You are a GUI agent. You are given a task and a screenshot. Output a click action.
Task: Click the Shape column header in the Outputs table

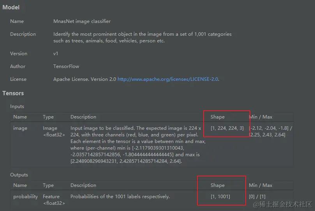[x=218, y=185]
